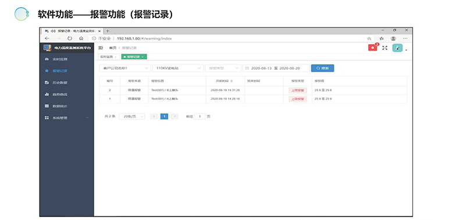This screenshot has width=463, height=220.
Task: Go back using the browser back arrow
Action: (47, 38)
